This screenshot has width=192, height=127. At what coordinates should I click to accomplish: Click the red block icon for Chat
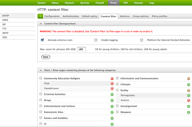coord(112,83)
